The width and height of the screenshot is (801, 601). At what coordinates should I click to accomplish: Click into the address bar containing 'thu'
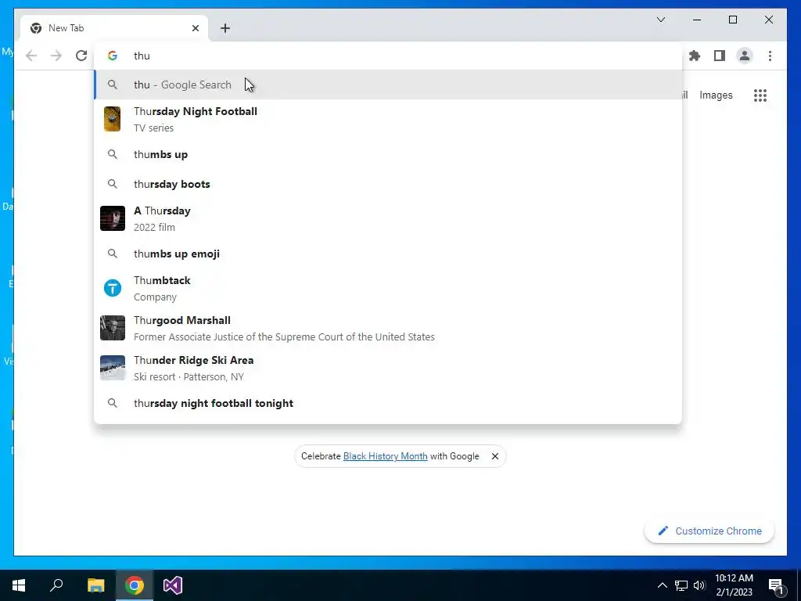(x=388, y=56)
